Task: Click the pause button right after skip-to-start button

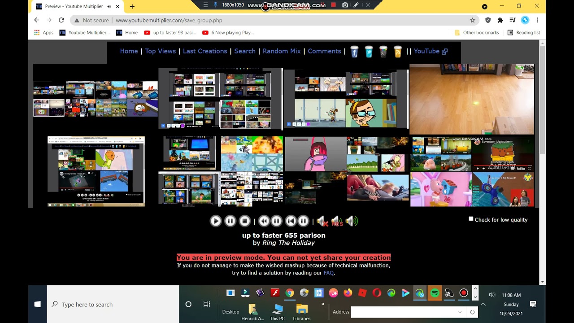Action: coord(304,221)
